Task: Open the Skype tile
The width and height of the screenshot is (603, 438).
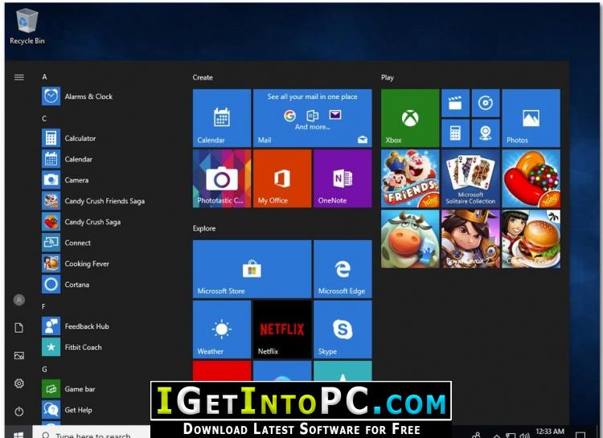Action: click(343, 330)
